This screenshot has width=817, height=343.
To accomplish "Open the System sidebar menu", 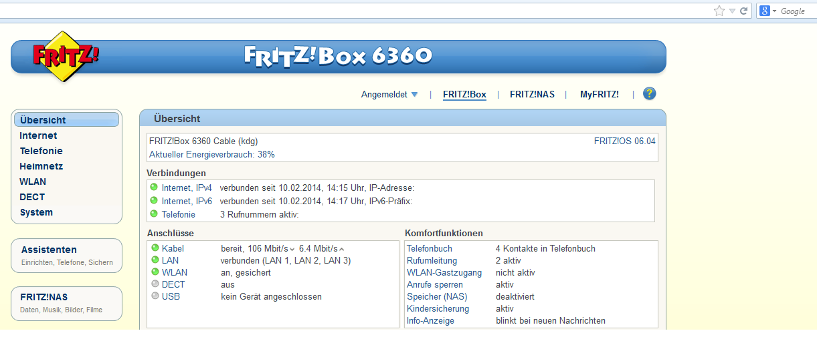I will click(x=36, y=212).
